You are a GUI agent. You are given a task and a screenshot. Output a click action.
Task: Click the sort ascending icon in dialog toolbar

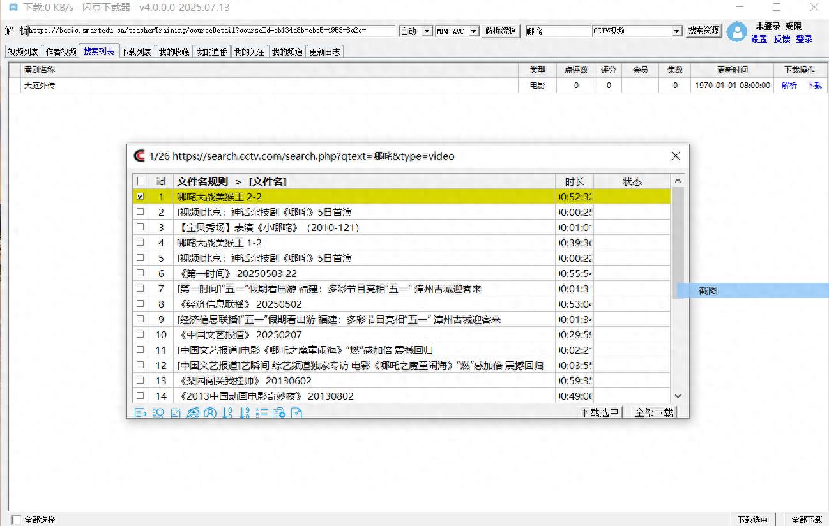pos(227,413)
